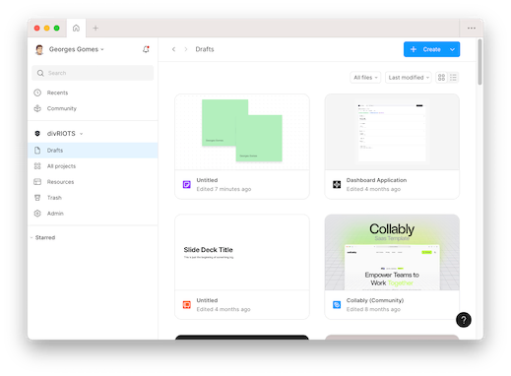
Task: Switch to grid view
Action: click(441, 78)
